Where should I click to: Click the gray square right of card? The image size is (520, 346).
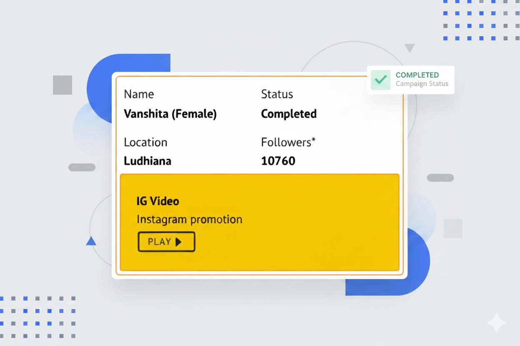(453, 228)
